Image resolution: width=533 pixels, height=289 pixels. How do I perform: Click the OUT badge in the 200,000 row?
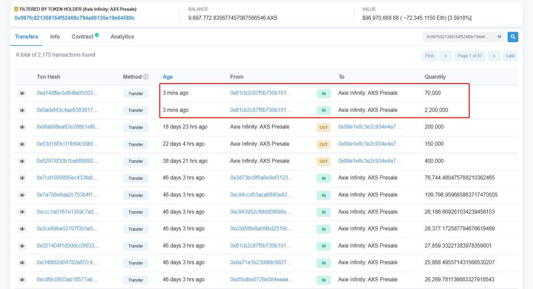(x=324, y=128)
